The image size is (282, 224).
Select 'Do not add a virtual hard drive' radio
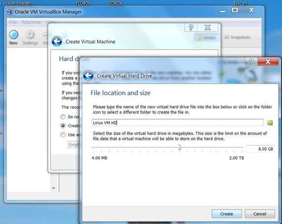point(63,117)
